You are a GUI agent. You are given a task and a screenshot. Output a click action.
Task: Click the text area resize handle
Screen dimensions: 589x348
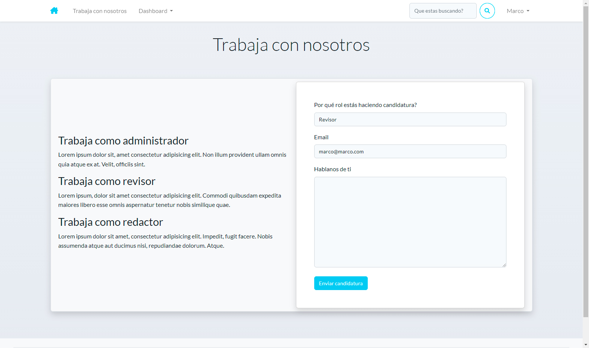pos(504,265)
